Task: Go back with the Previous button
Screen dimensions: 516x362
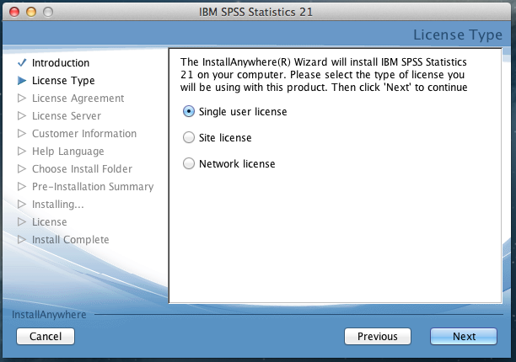Action: (378, 336)
